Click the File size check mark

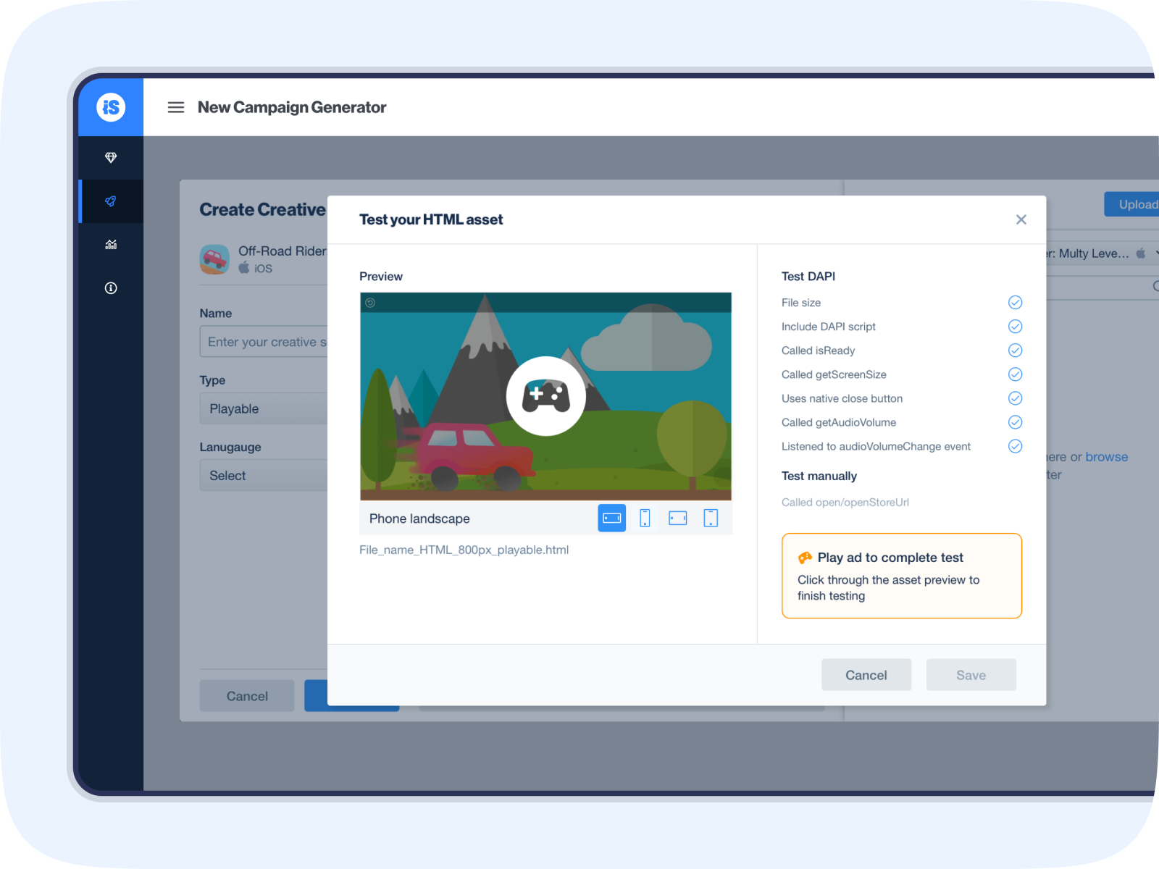(x=1016, y=303)
